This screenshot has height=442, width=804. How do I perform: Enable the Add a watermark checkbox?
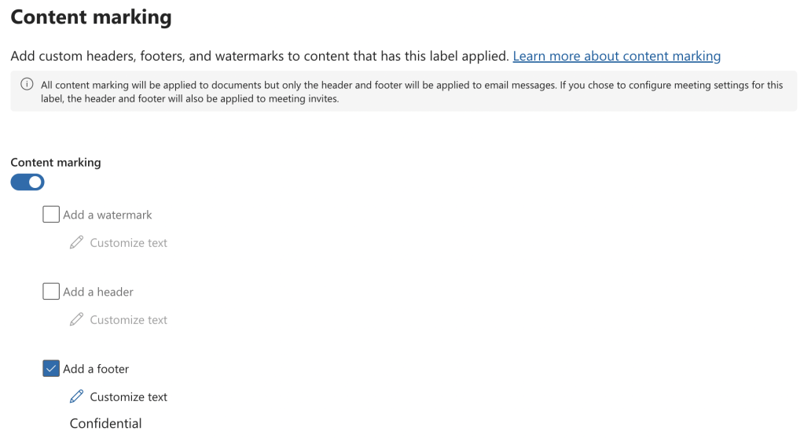[51, 215]
